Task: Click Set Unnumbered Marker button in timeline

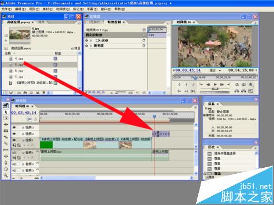Action: pos(36,119)
